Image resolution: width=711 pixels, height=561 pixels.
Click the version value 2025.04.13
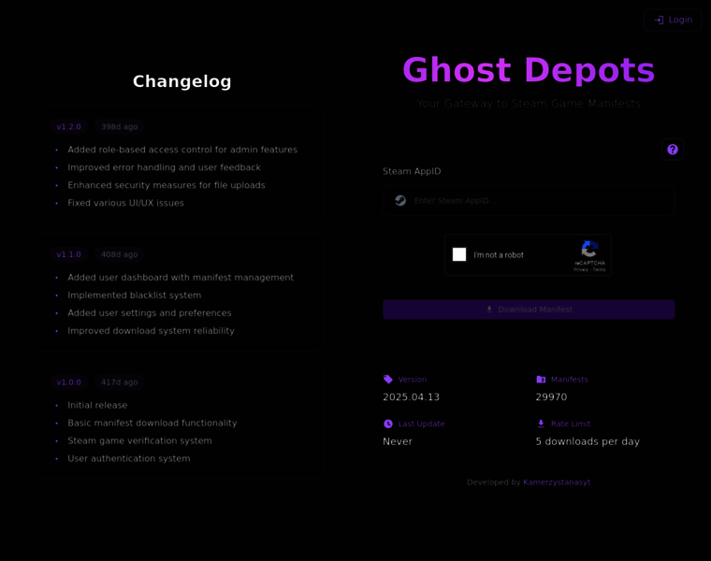pos(412,397)
